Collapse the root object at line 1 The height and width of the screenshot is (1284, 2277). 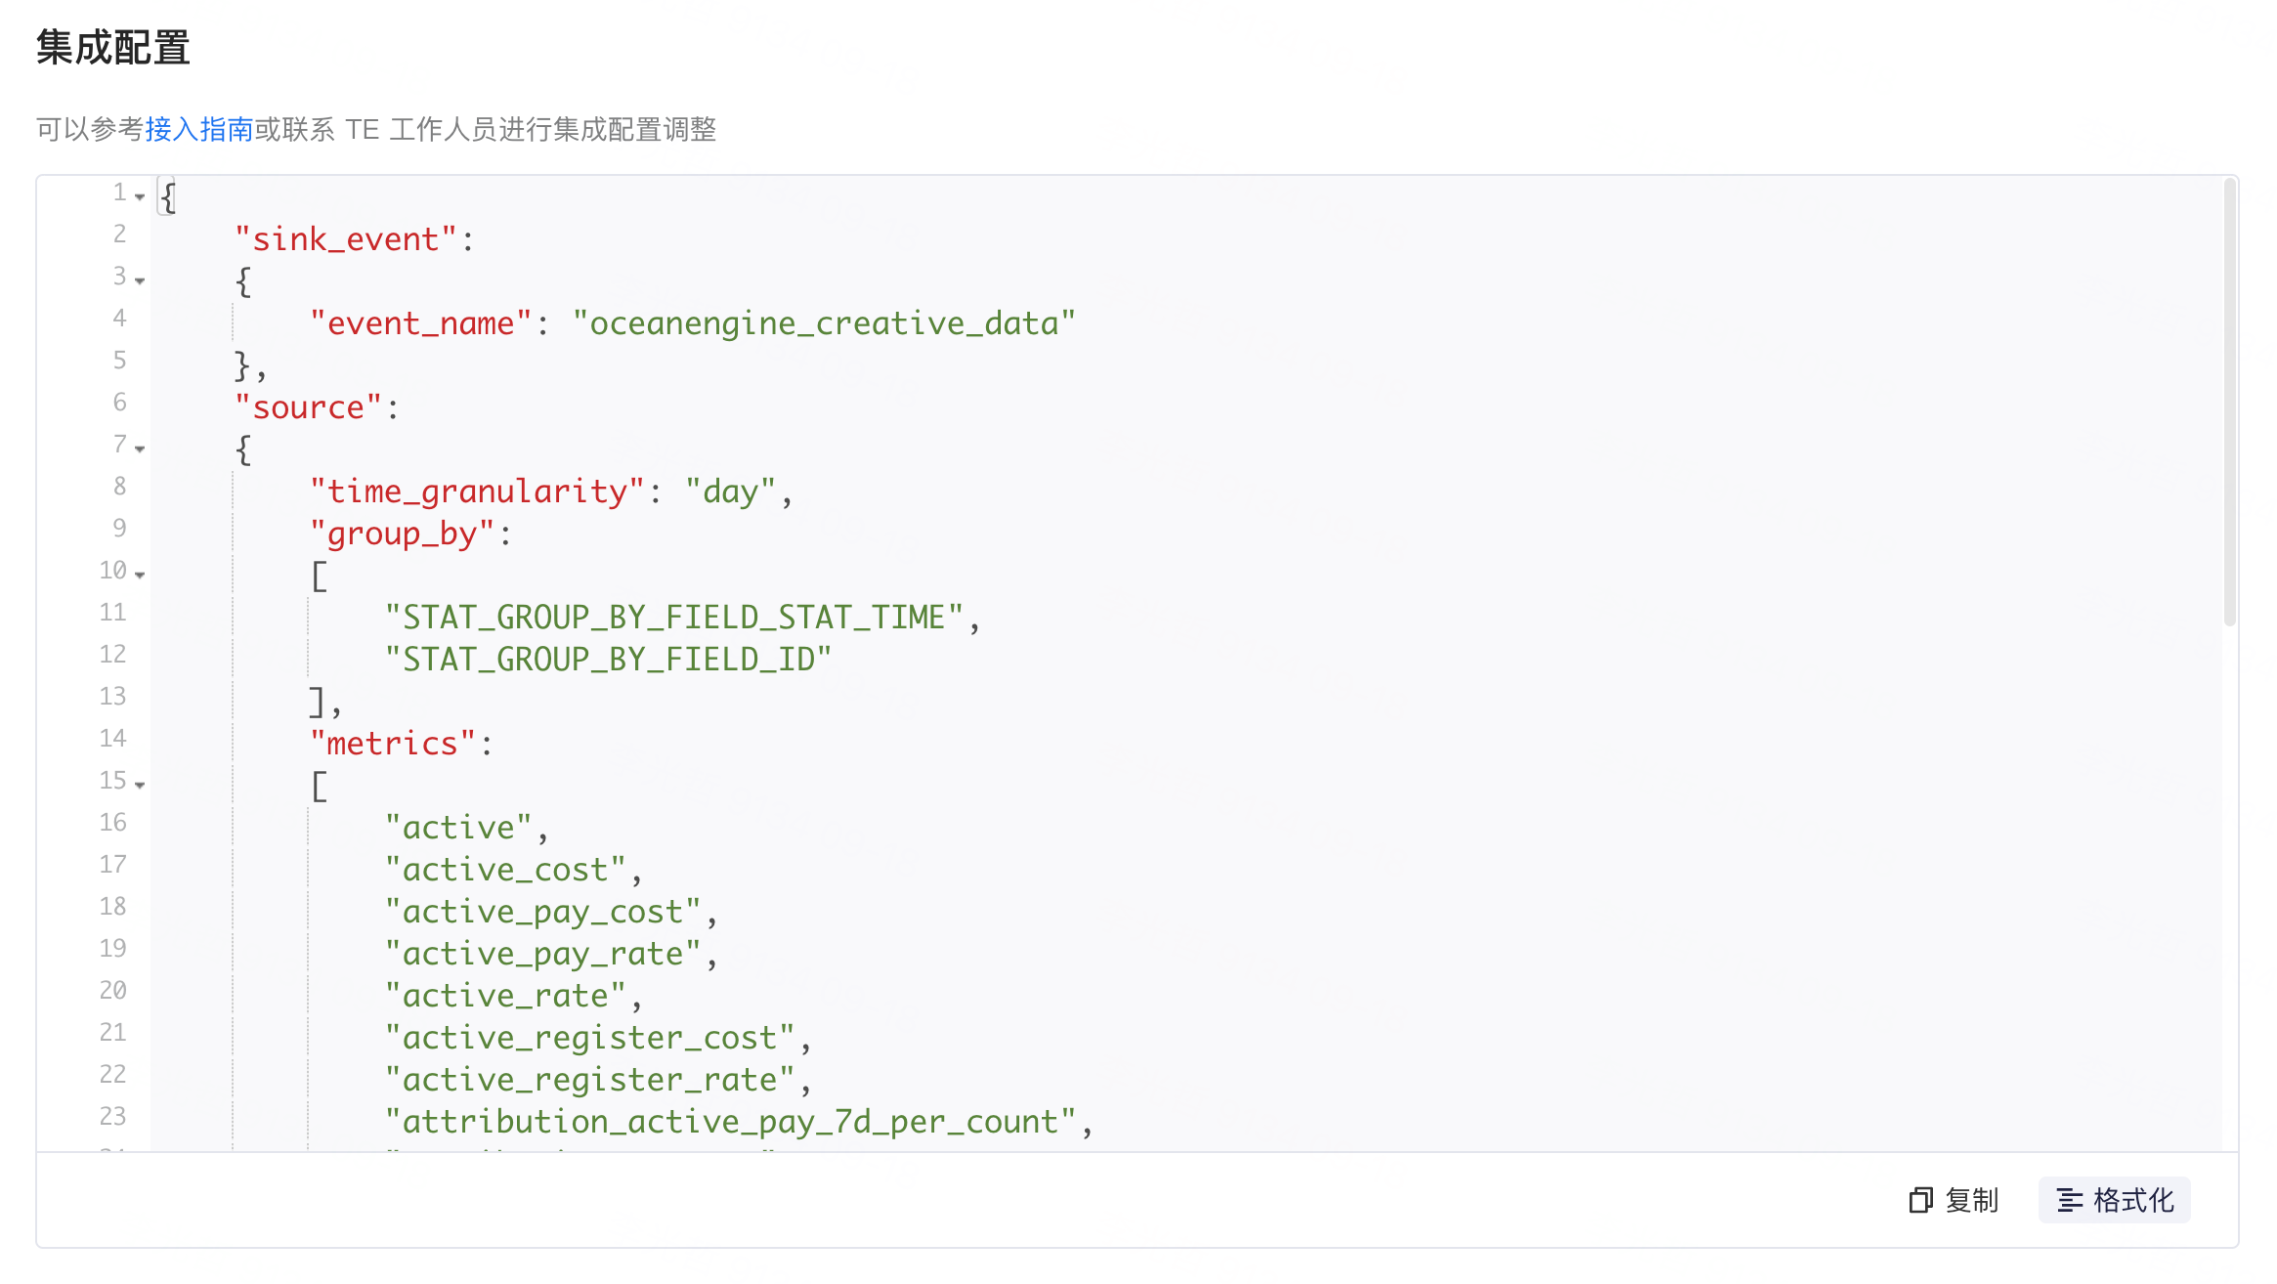click(x=140, y=197)
